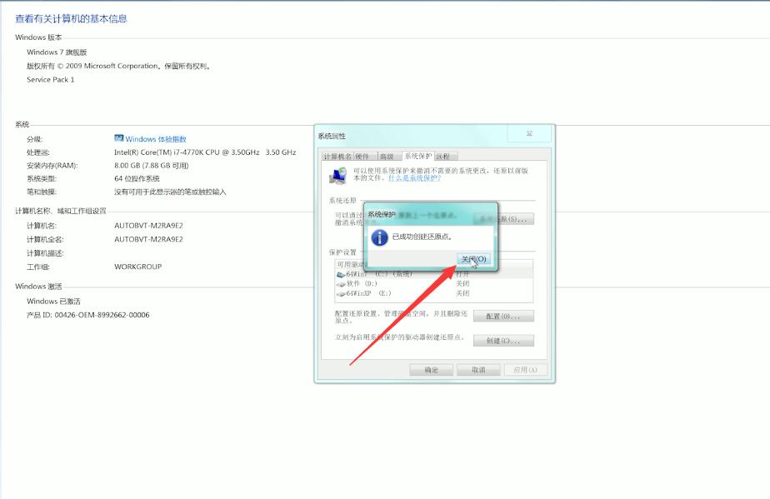Click the 计算机名 value AUTOBVT-M2RA9E2
This screenshot has height=499, width=770.
click(149, 226)
